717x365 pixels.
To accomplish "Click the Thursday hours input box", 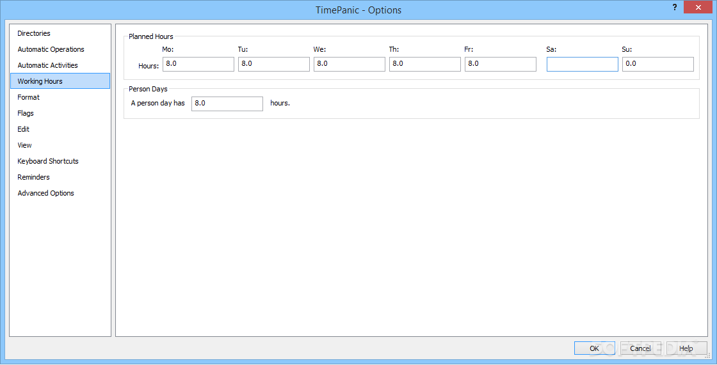I will click(x=425, y=64).
